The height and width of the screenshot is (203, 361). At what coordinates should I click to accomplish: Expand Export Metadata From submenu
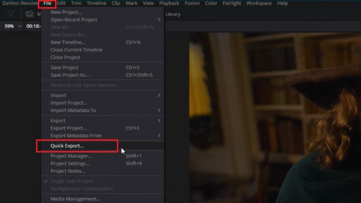click(103, 136)
